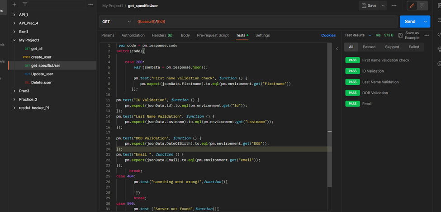
Task: Filter test results by Skipped
Action: tap(392, 47)
